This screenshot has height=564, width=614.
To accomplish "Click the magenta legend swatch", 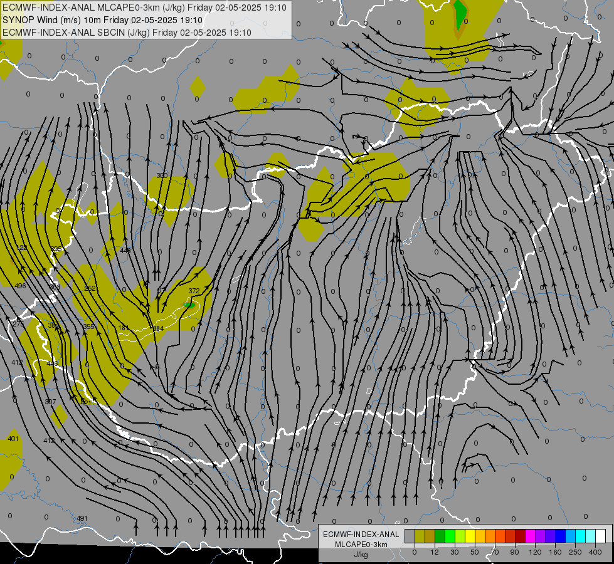I will (x=531, y=536).
